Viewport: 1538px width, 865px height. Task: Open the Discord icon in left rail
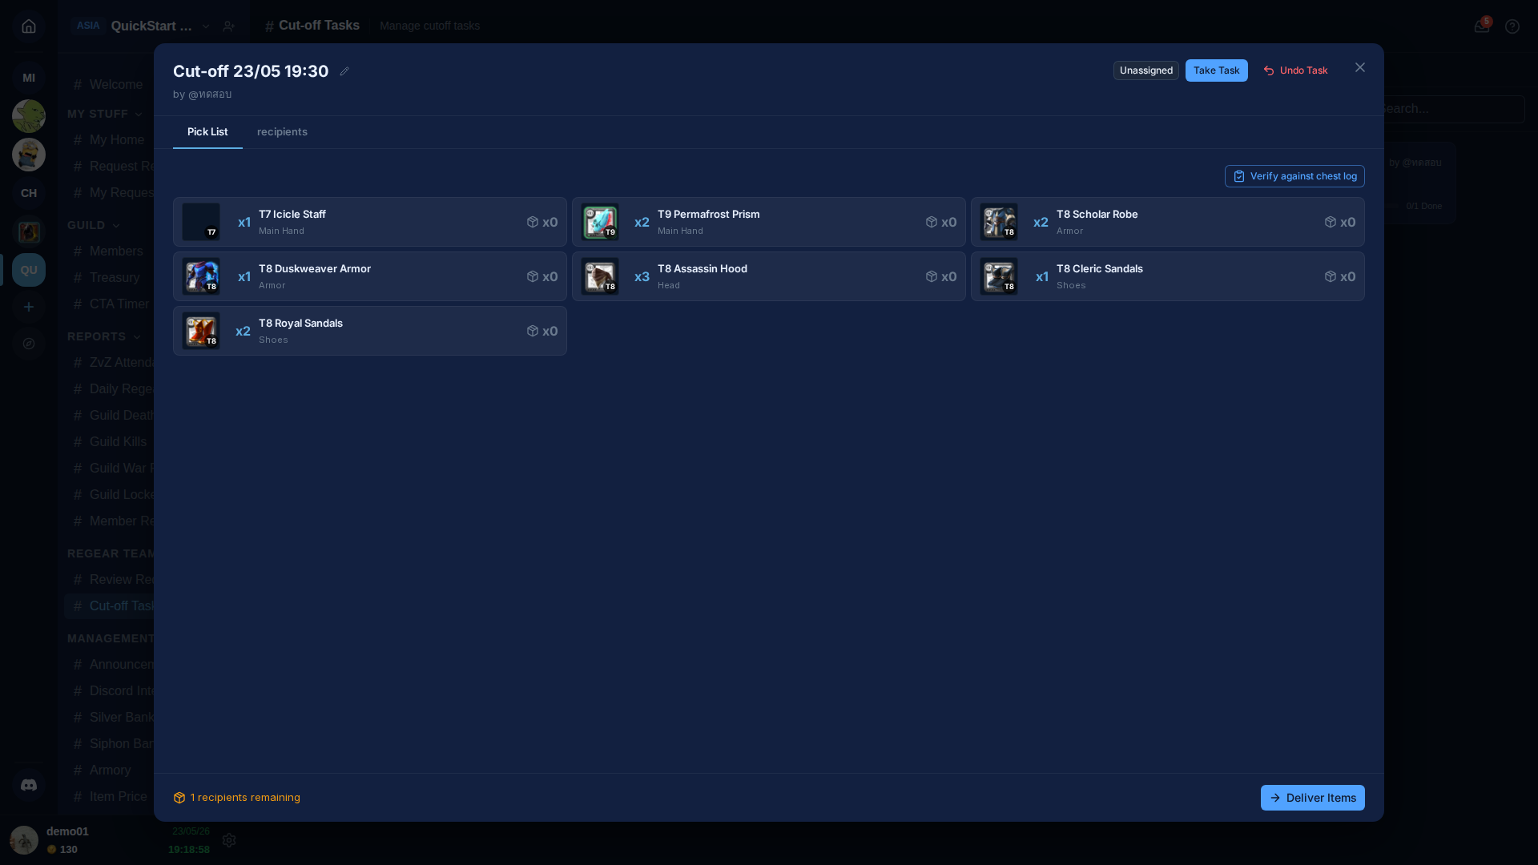click(29, 785)
